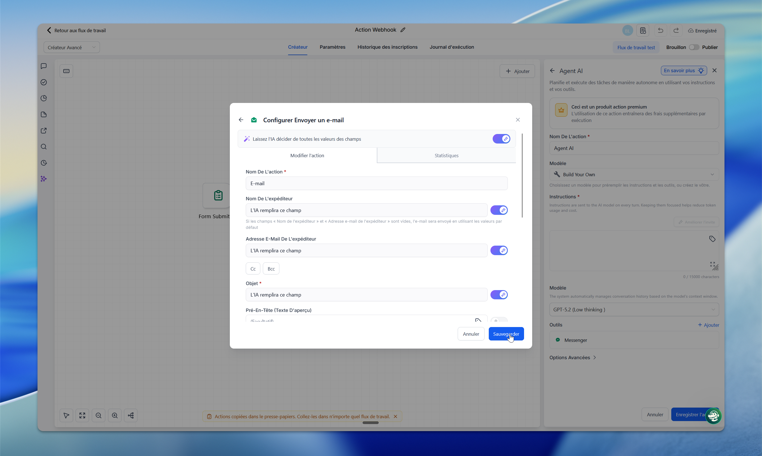
Task: Click the Nom De L'expéditeur input field
Action: click(366, 210)
